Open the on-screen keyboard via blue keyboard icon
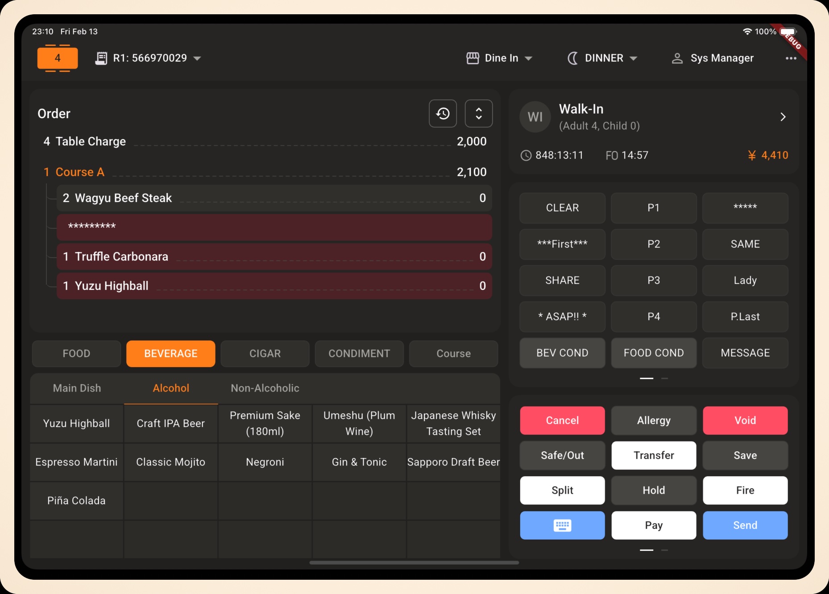 coord(562,525)
